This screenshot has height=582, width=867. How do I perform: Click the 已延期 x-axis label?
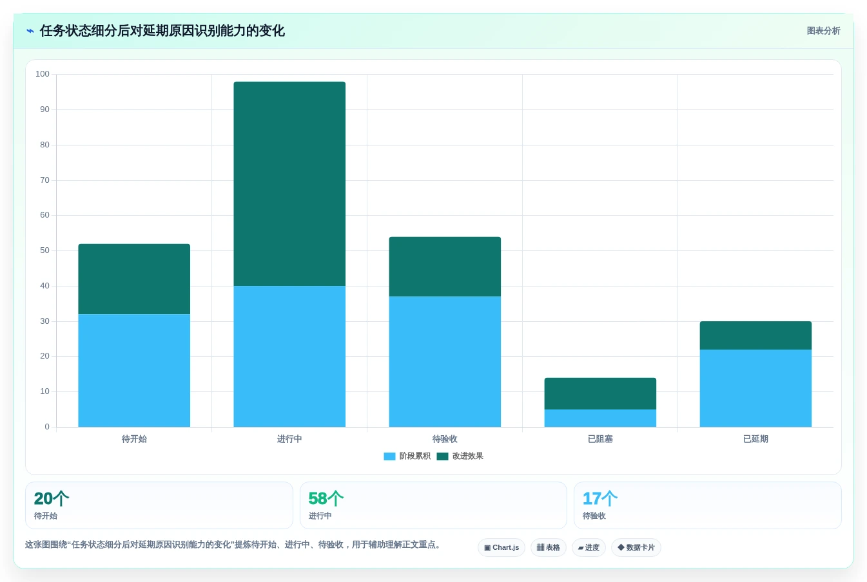[755, 439]
